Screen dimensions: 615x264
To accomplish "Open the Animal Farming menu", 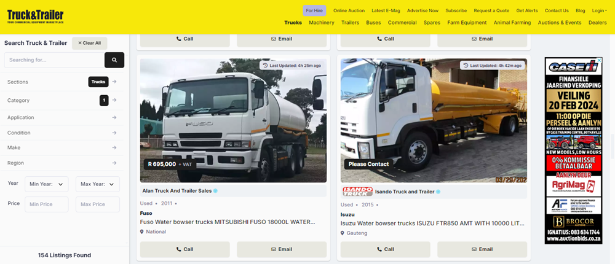I will coord(512,22).
